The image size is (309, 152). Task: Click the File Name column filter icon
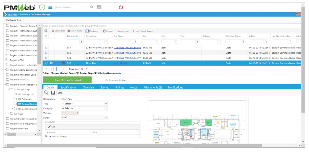135,42
